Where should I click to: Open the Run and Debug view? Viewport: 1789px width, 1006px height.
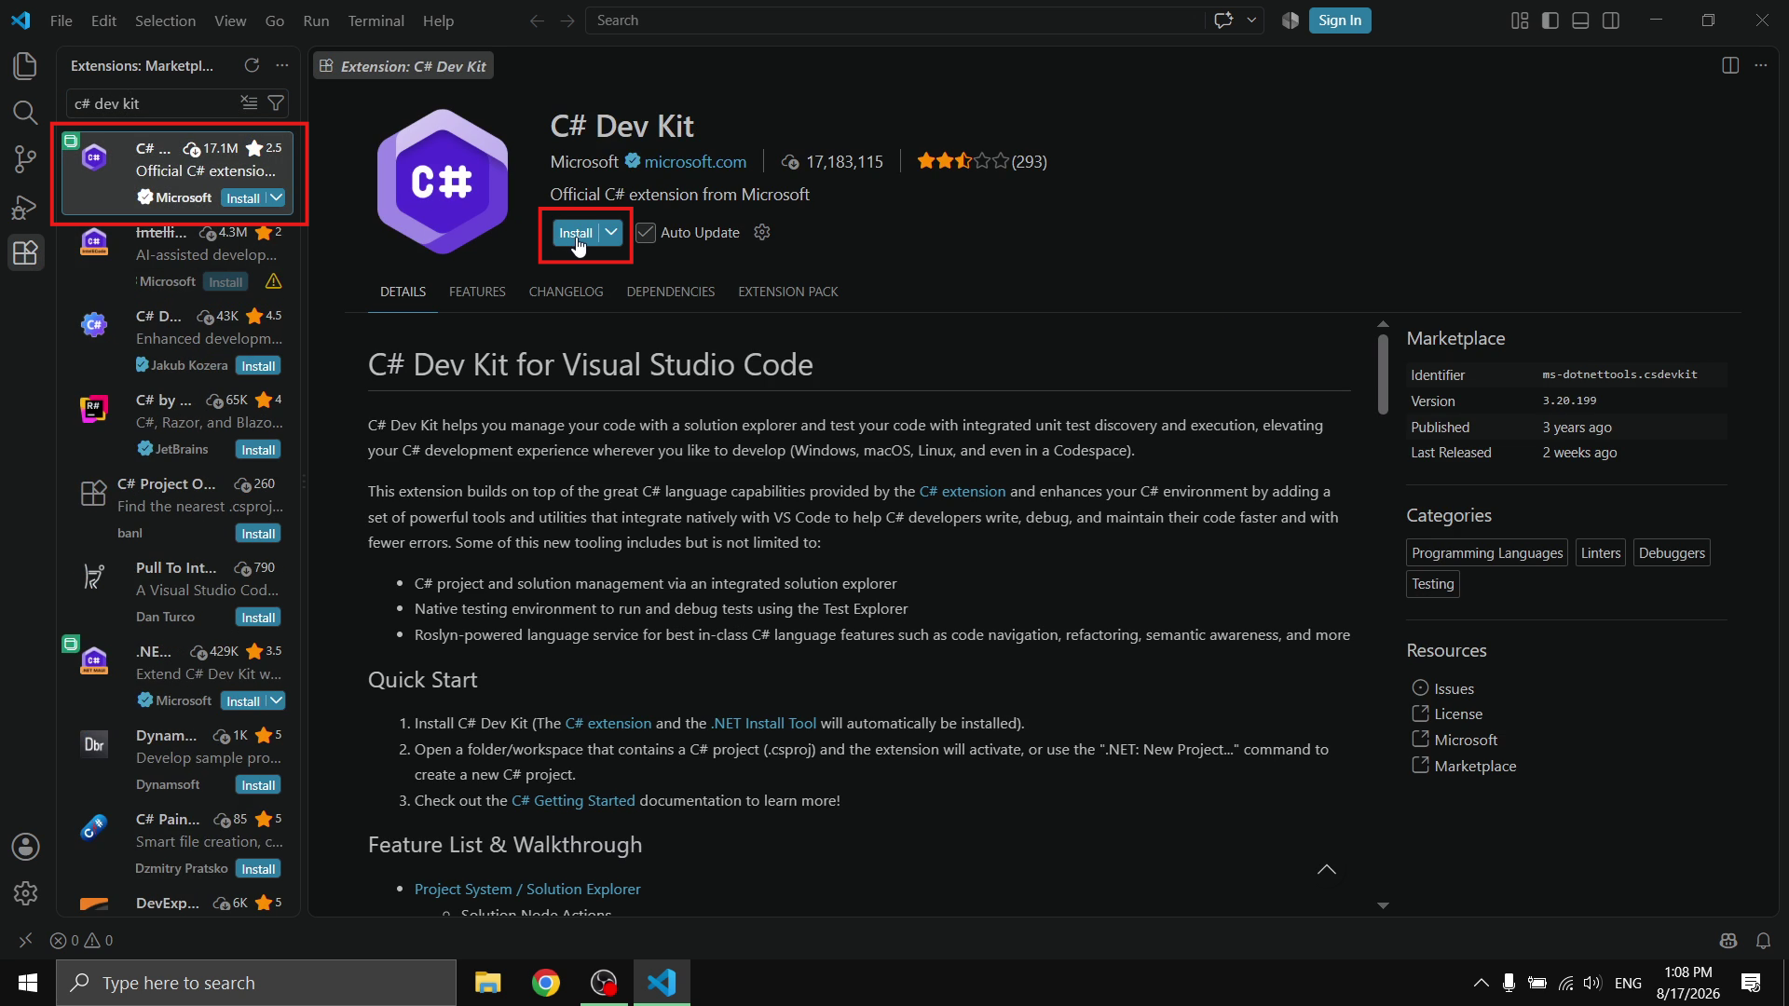pyautogui.click(x=25, y=207)
